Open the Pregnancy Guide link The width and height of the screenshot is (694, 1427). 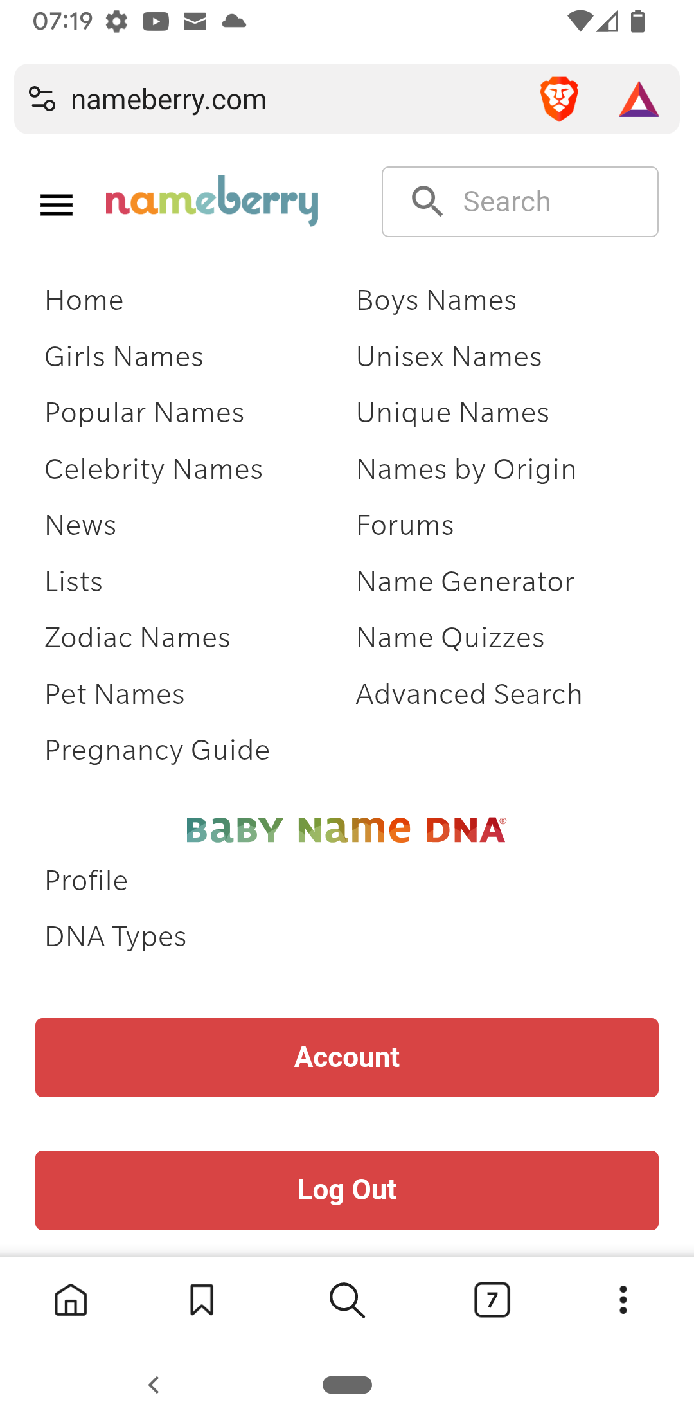[157, 750]
